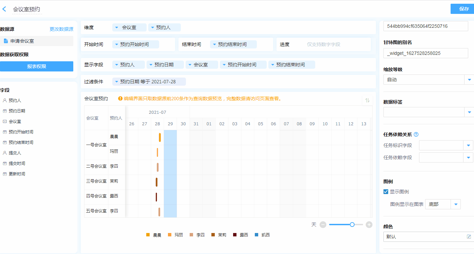Open the 缩放等级 dropdown
The width and height of the screenshot is (474, 254).
(469, 80)
